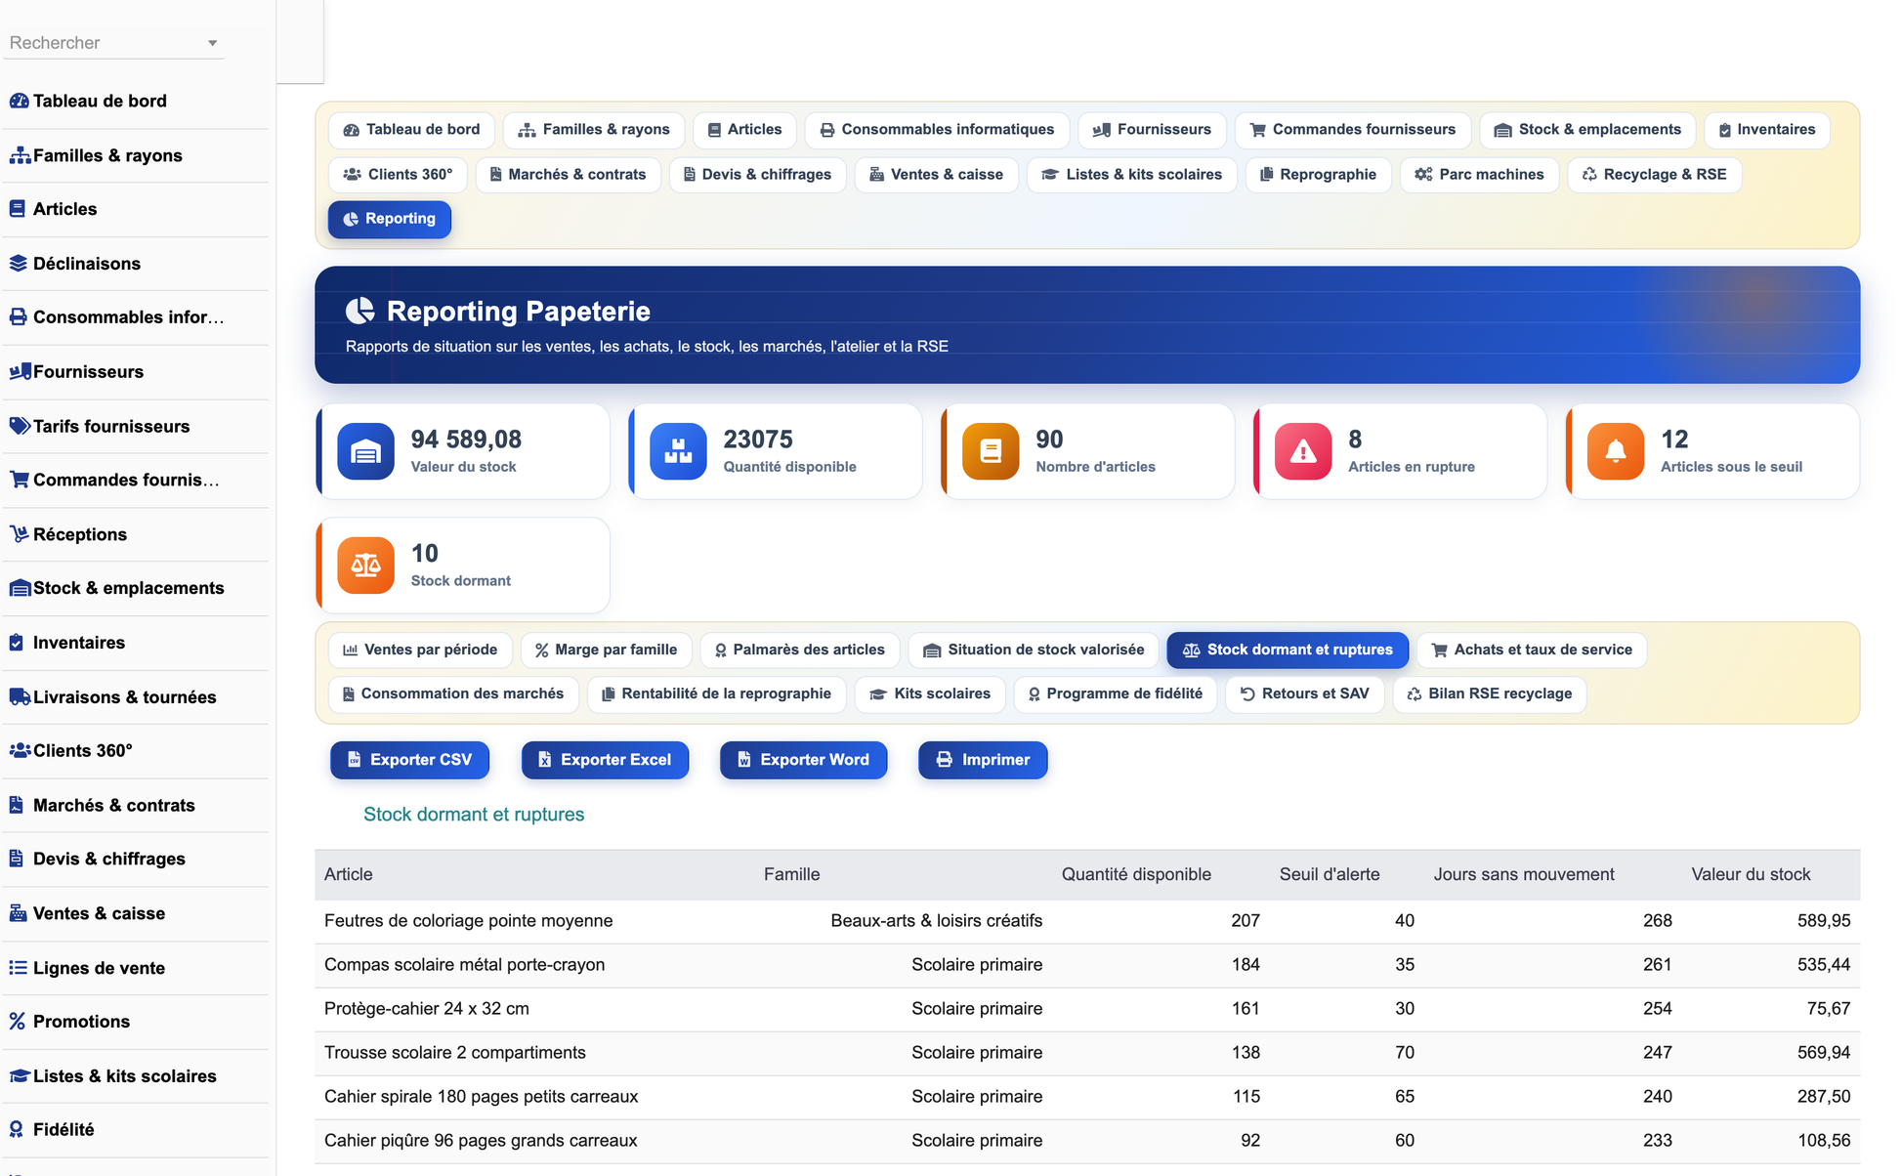The height and width of the screenshot is (1176, 1901).
Task: Select row Cahier piqûre 96 pages grands carreaux
Action: (x=1087, y=1141)
